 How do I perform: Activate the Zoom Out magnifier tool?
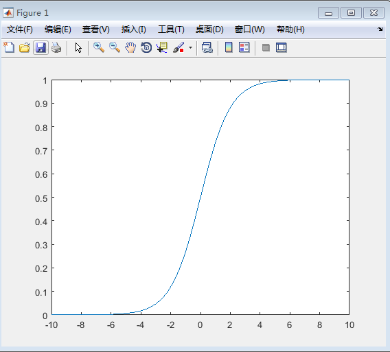tap(115, 47)
